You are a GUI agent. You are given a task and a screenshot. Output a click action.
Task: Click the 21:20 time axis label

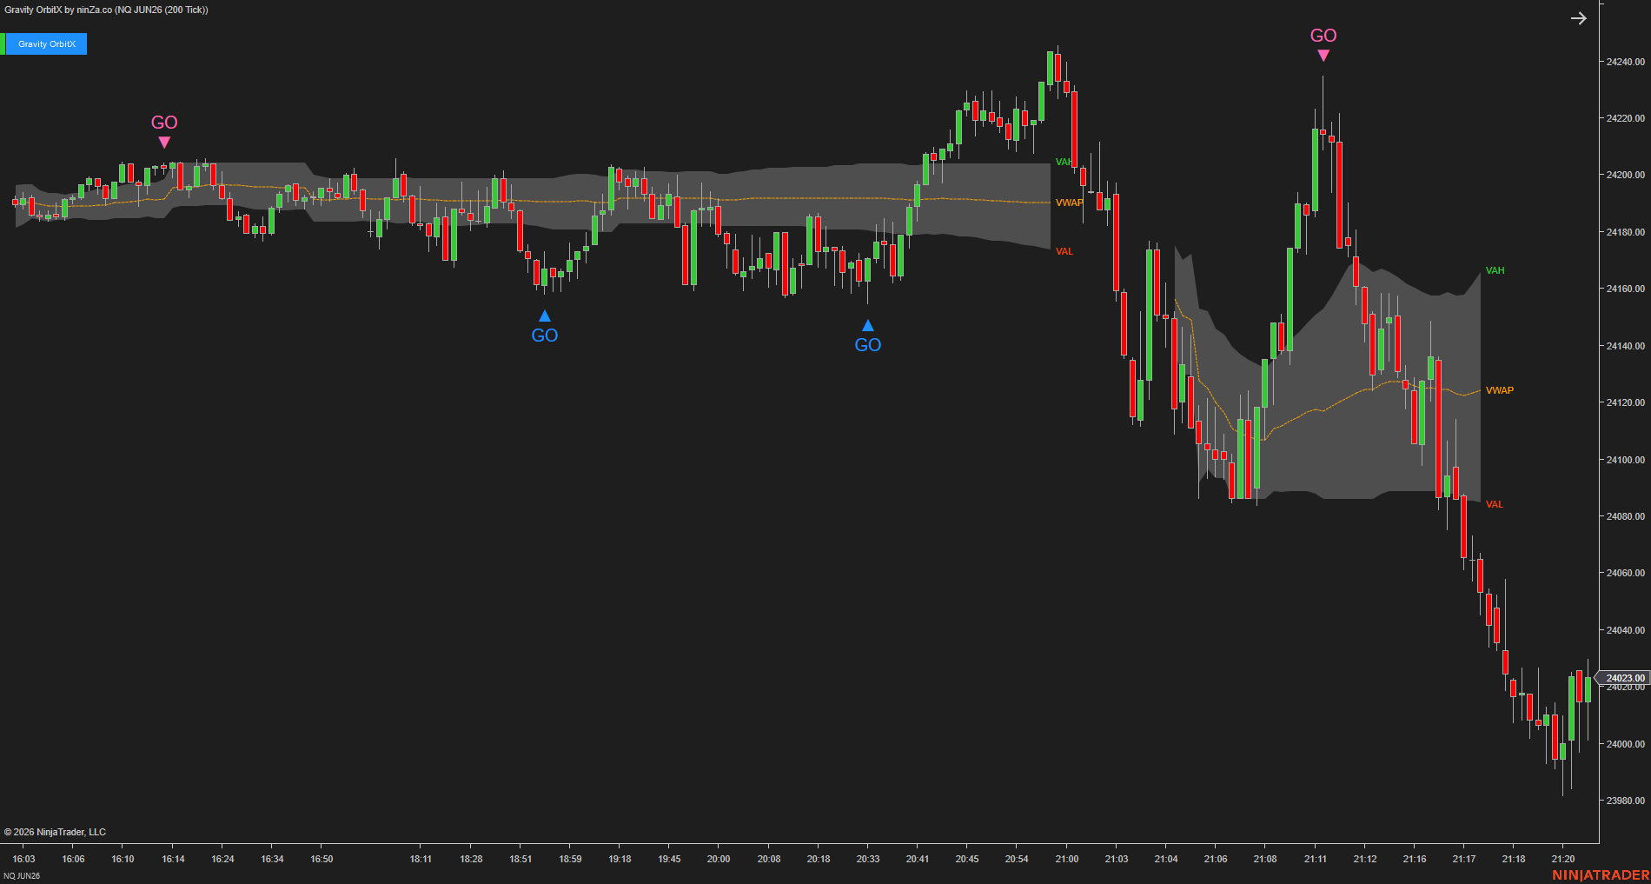(1563, 859)
